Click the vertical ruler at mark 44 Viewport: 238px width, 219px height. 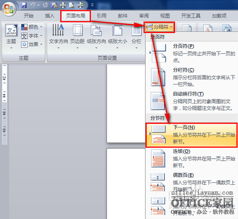tap(4, 95)
